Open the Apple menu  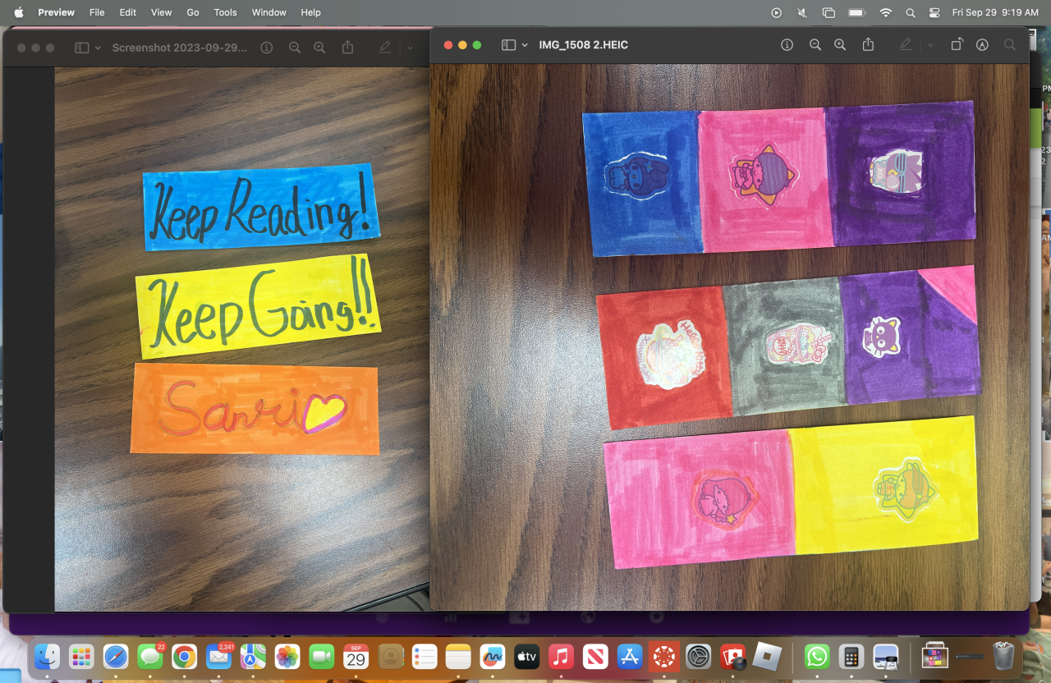tap(19, 12)
